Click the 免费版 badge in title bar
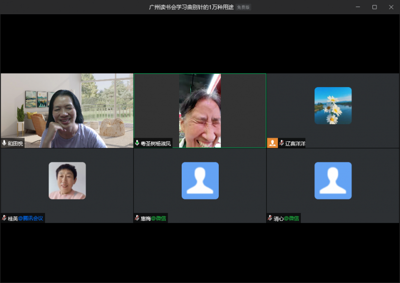This screenshot has width=400, height=283. tap(243, 7)
